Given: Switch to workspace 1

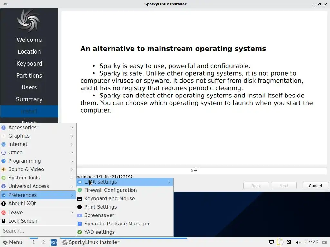Looking at the screenshot, I should point(34,242).
